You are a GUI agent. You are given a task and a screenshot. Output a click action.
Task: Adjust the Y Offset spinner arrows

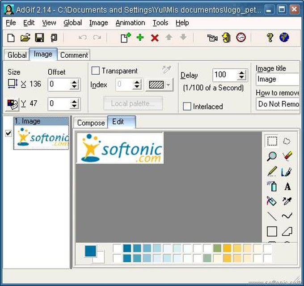coord(75,104)
